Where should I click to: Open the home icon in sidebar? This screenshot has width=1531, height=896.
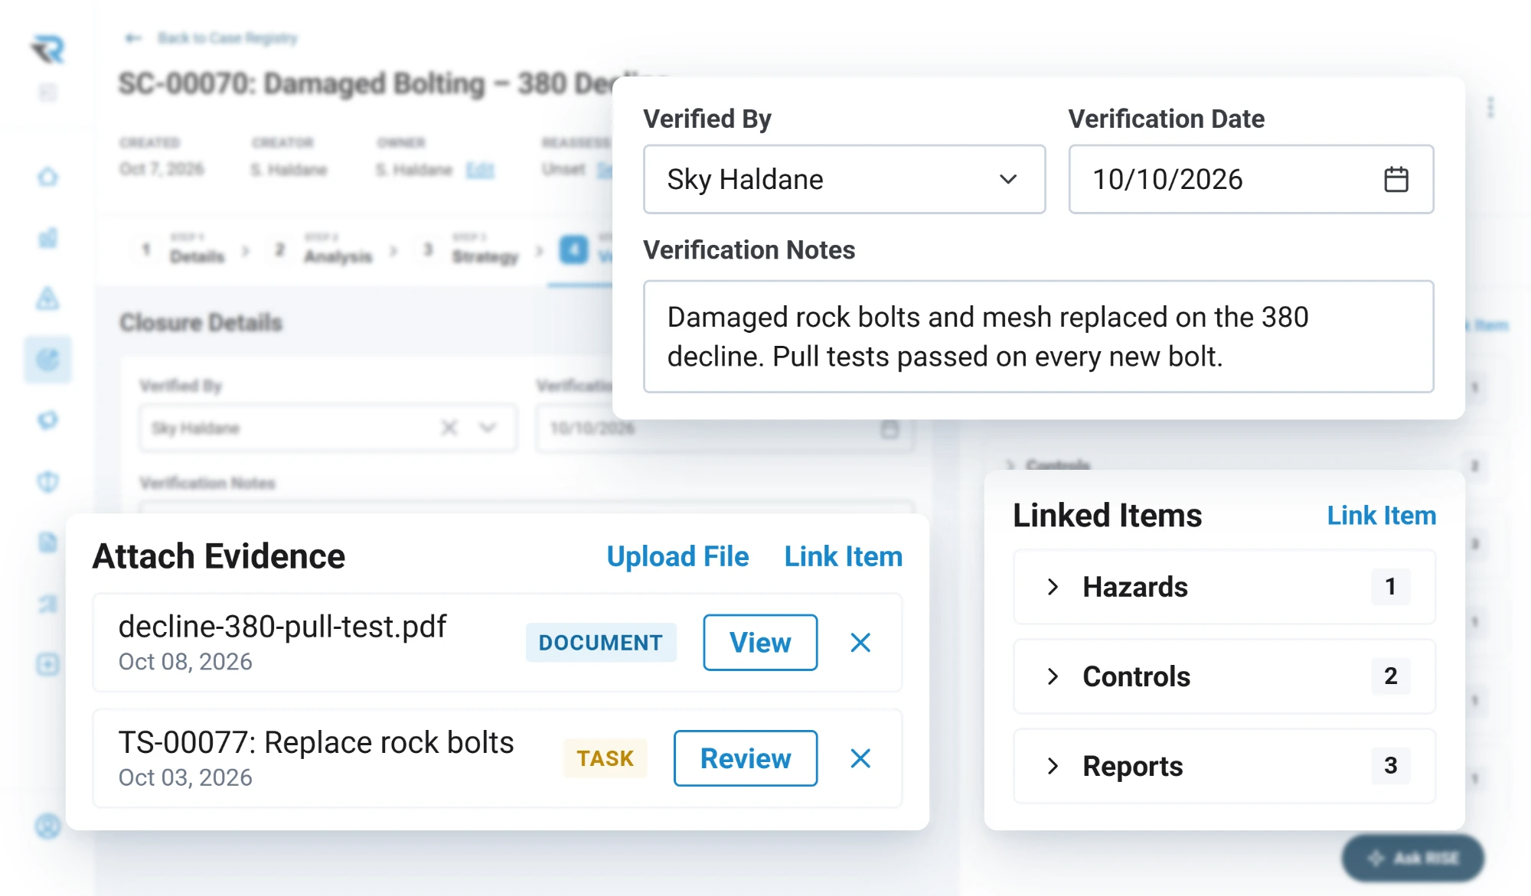tap(48, 177)
